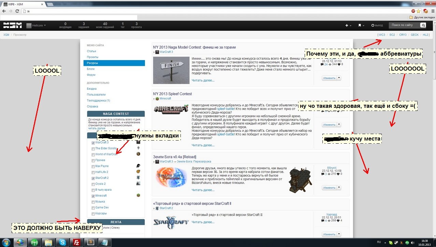Click the green antenna icon in the taskbar

(34, 243)
